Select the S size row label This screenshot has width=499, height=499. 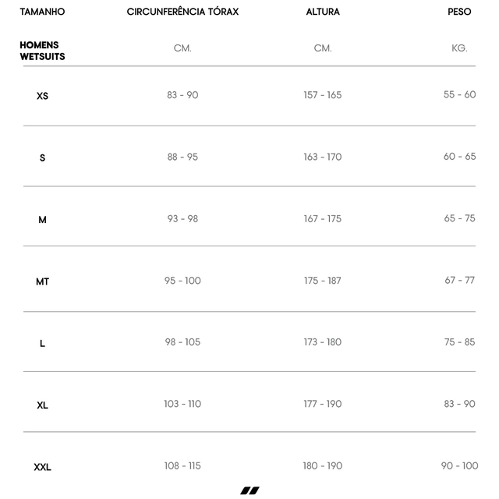pos(42,157)
